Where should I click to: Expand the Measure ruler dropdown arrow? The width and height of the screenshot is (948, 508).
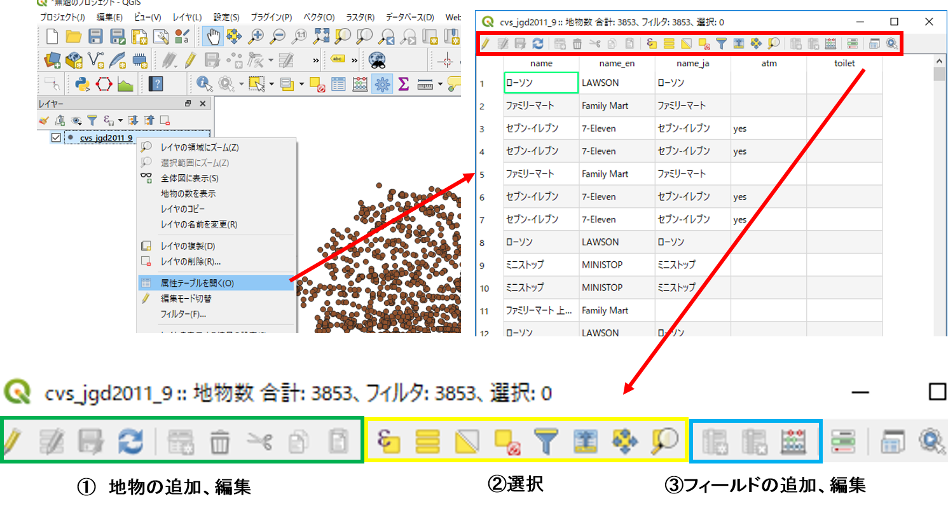pos(440,85)
